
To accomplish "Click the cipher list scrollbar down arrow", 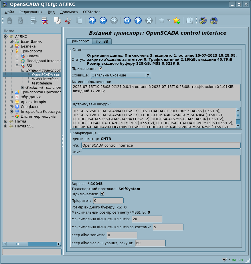I will [x=238, y=126].
